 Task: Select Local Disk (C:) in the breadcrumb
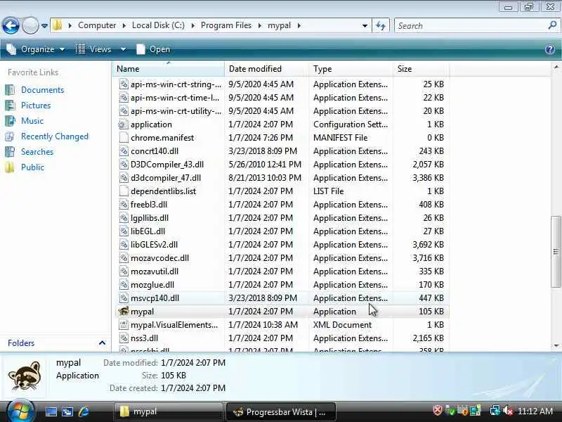[x=158, y=25]
